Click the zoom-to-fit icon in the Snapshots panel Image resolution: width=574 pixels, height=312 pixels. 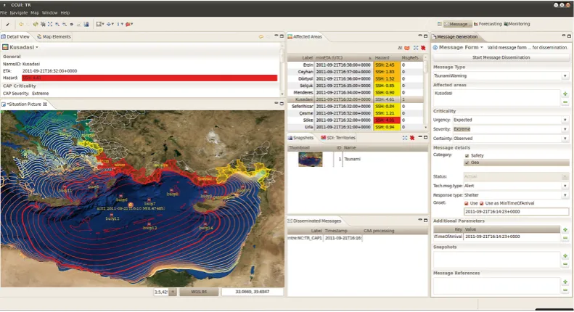[x=405, y=138]
